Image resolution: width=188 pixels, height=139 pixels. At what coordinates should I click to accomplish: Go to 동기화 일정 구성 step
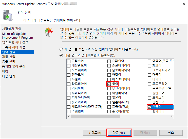pyautogui.click(x=13, y=66)
